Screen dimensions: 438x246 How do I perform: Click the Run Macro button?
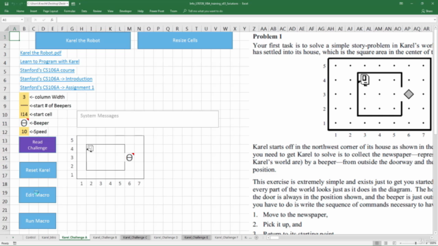[x=38, y=221]
